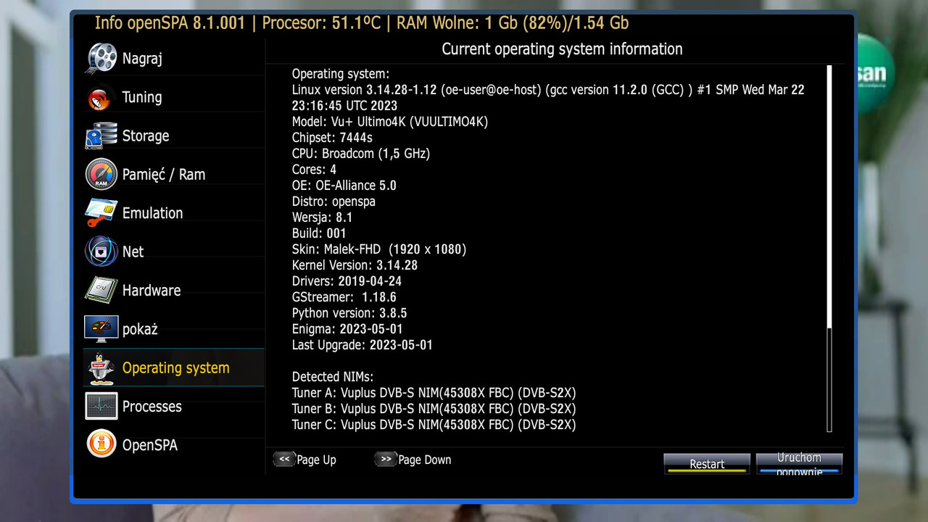Open the Hardware menu label

(x=152, y=290)
